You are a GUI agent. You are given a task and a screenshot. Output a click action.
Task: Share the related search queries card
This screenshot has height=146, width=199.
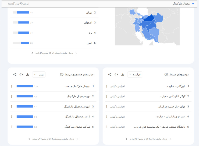point(15,74)
